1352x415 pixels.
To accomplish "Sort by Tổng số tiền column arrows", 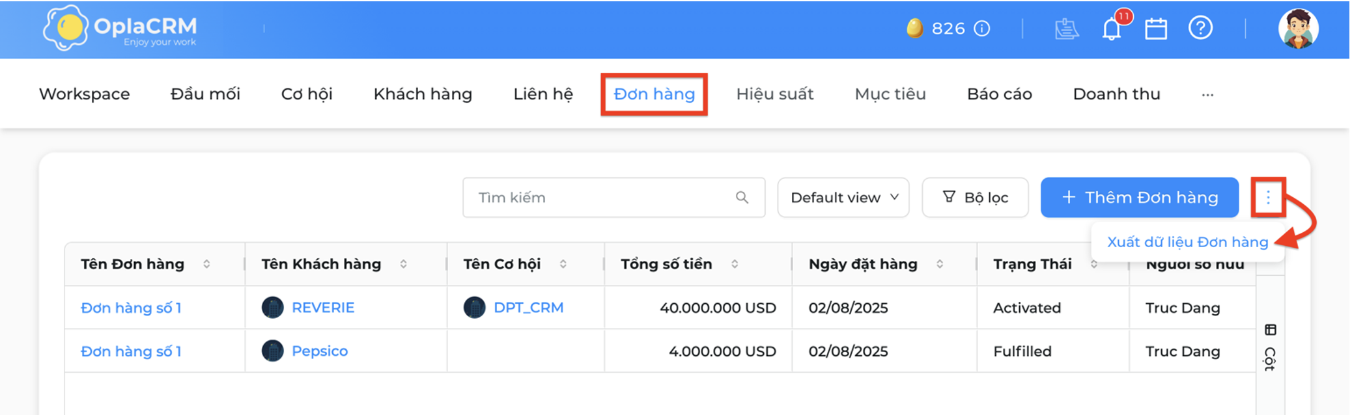I will pos(734,264).
